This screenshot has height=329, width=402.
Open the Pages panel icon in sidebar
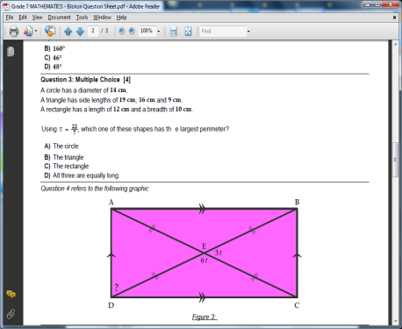pos(11,52)
